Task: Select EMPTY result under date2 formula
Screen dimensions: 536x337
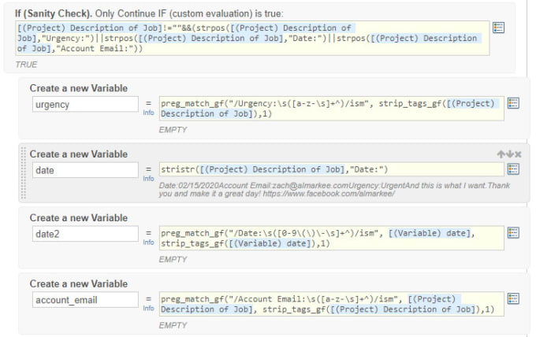Action: [173, 260]
